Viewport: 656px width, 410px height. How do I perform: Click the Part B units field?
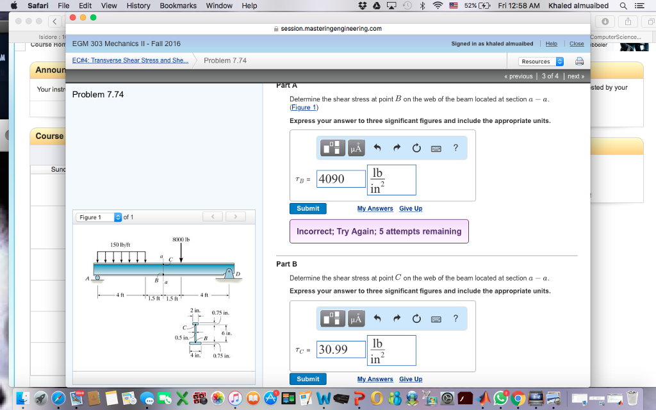(391, 350)
